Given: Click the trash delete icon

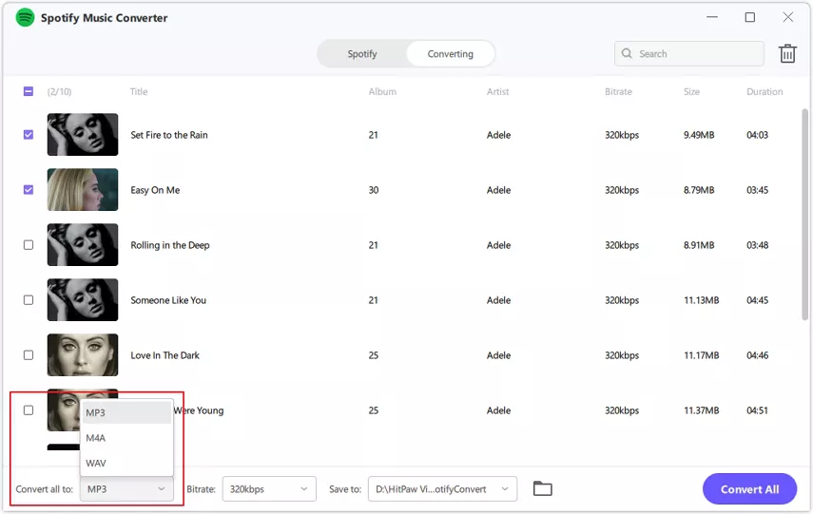Looking at the screenshot, I should pyautogui.click(x=787, y=53).
